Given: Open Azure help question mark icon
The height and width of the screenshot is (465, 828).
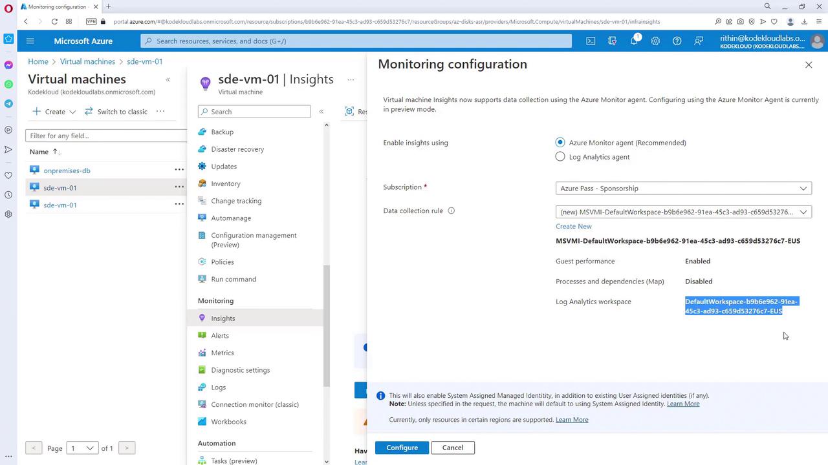Looking at the screenshot, I should pos(677,41).
